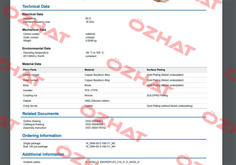Select the Outline drawing document number DOU-00006823
This screenshot has height=165, width=236.
(x=94, y=121)
